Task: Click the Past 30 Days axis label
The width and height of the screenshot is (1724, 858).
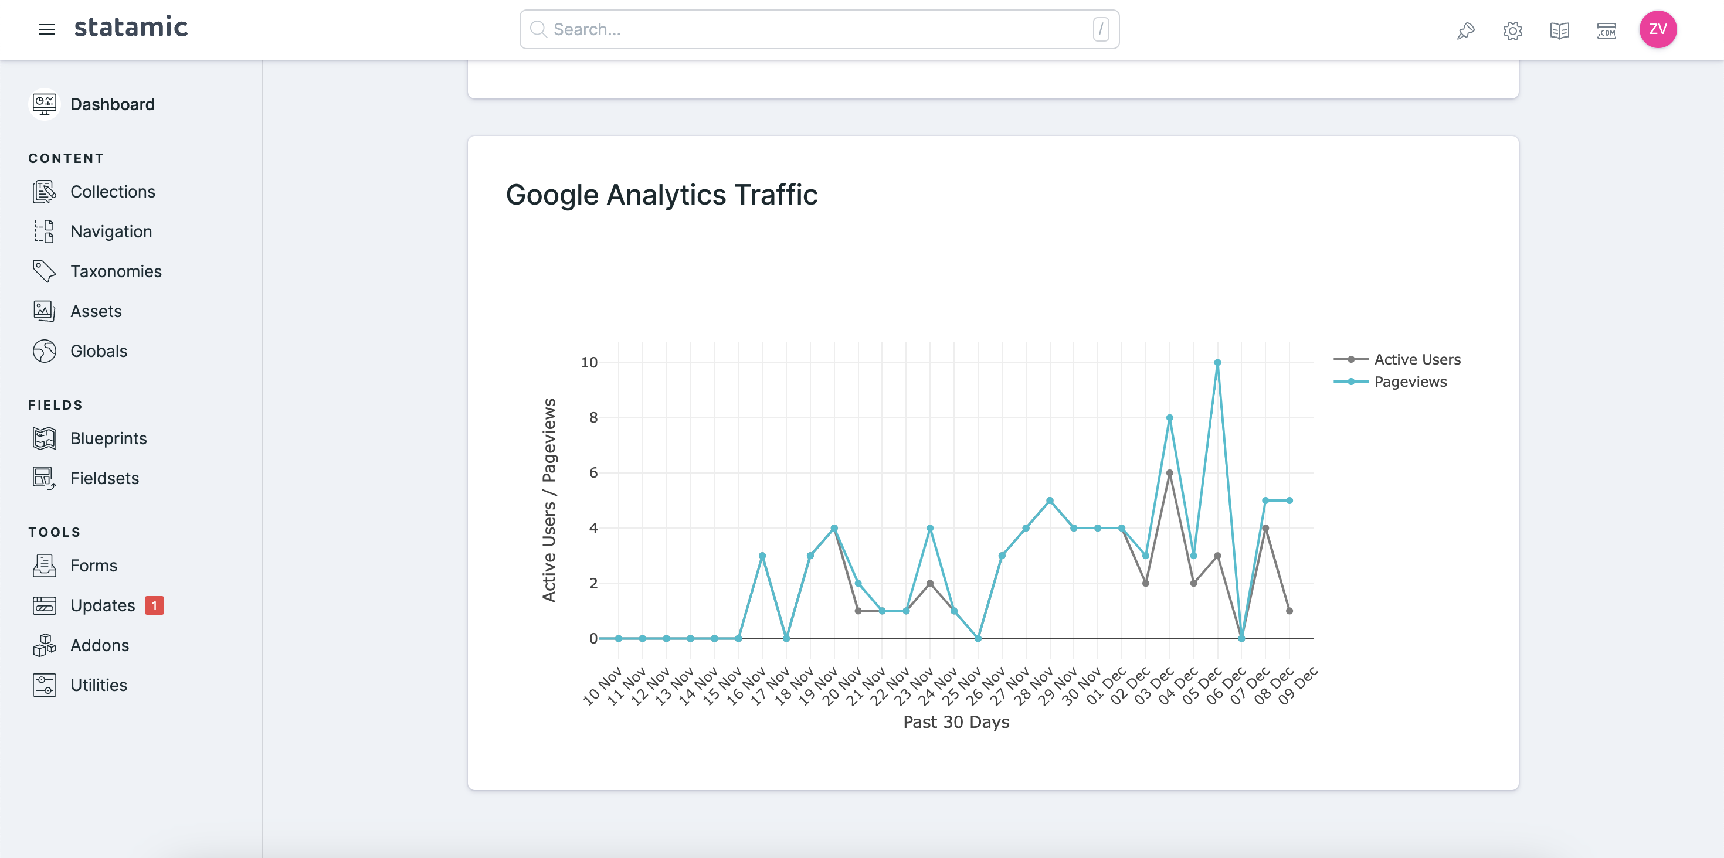Action: click(x=956, y=722)
